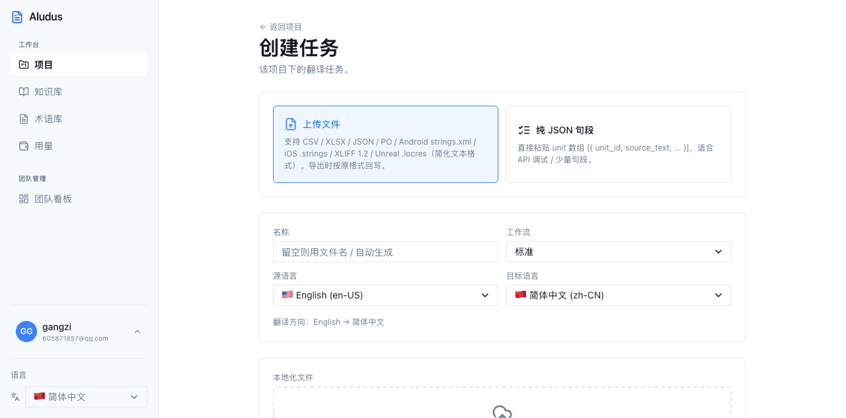Expand the gangzi account menu chevron
Screen dimensions: 846x418
pyautogui.click(x=137, y=331)
